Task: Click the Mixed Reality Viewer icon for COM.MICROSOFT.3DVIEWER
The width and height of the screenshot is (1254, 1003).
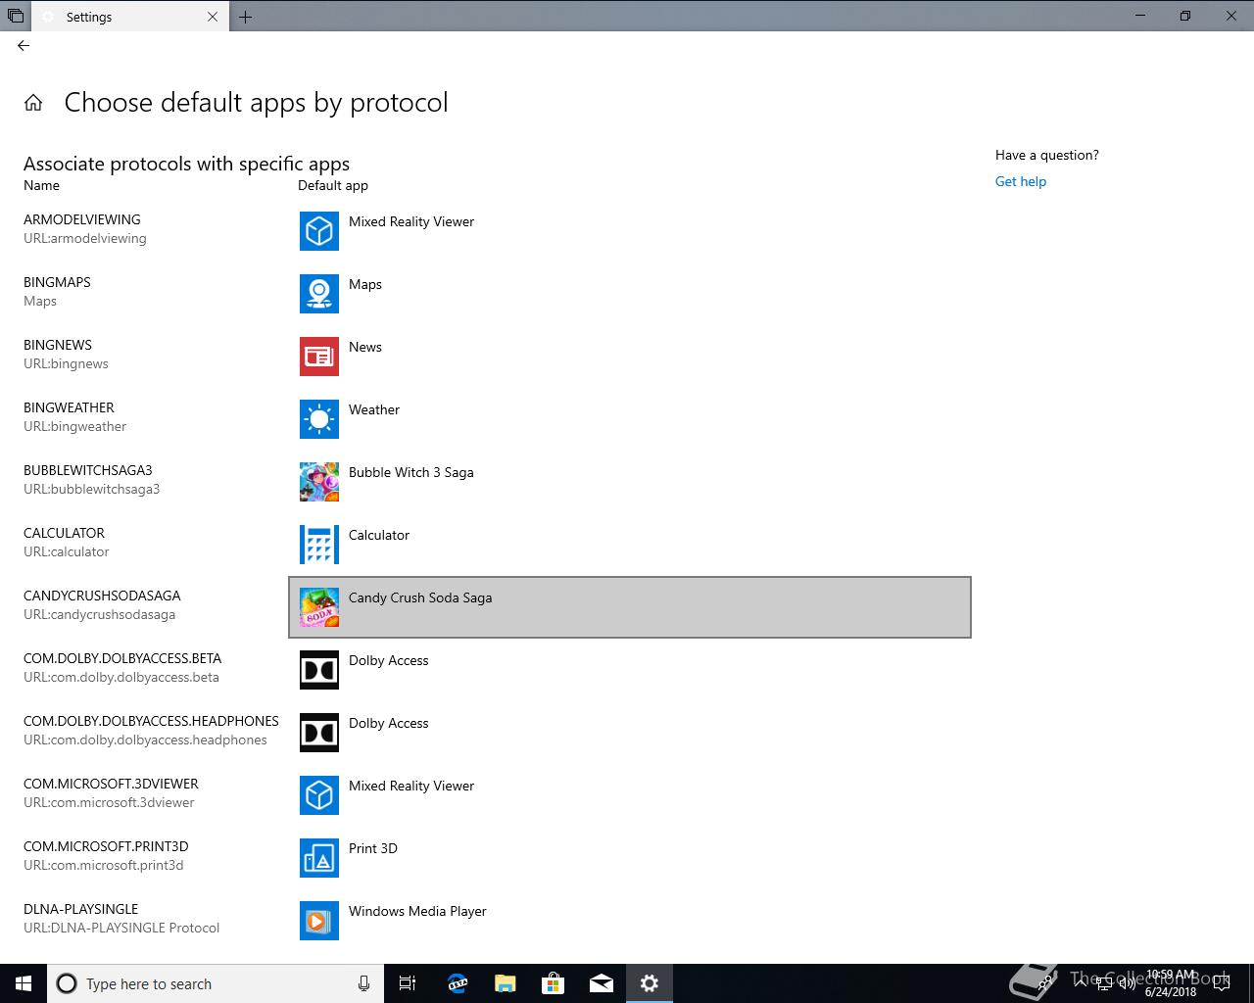Action: pyautogui.click(x=319, y=795)
